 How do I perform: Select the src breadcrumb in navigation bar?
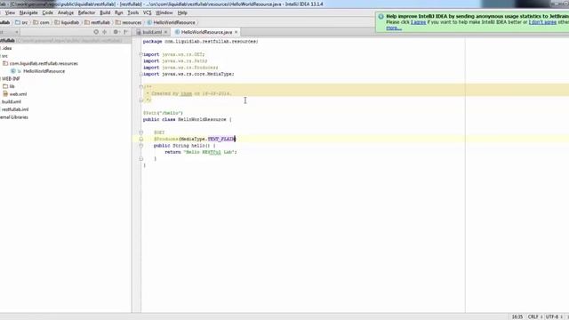(21, 22)
